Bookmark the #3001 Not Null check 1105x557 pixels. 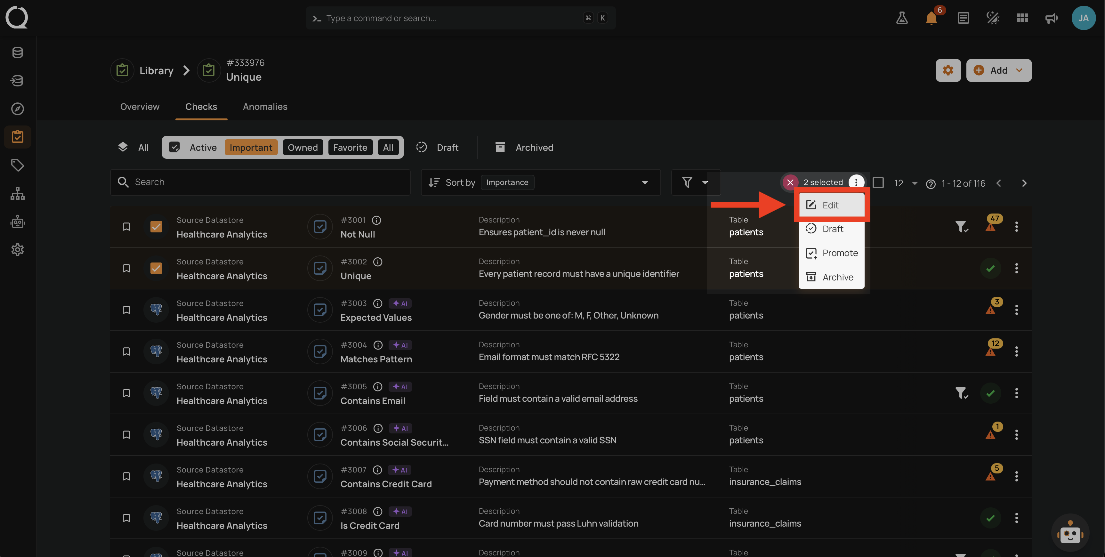click(126, 227)
